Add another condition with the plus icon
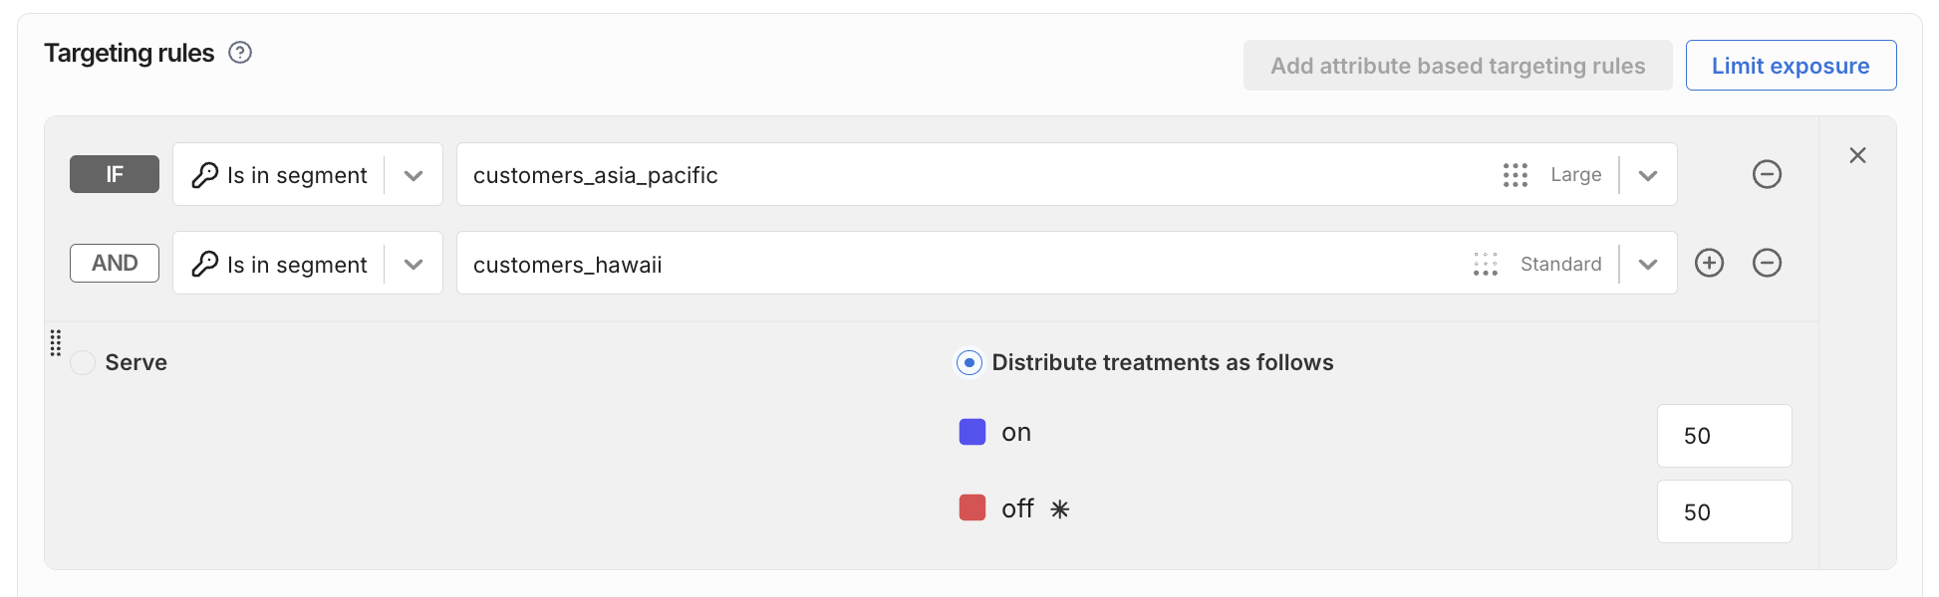The height and width of the screenshot is (597, 1939). click(1709, 263)
